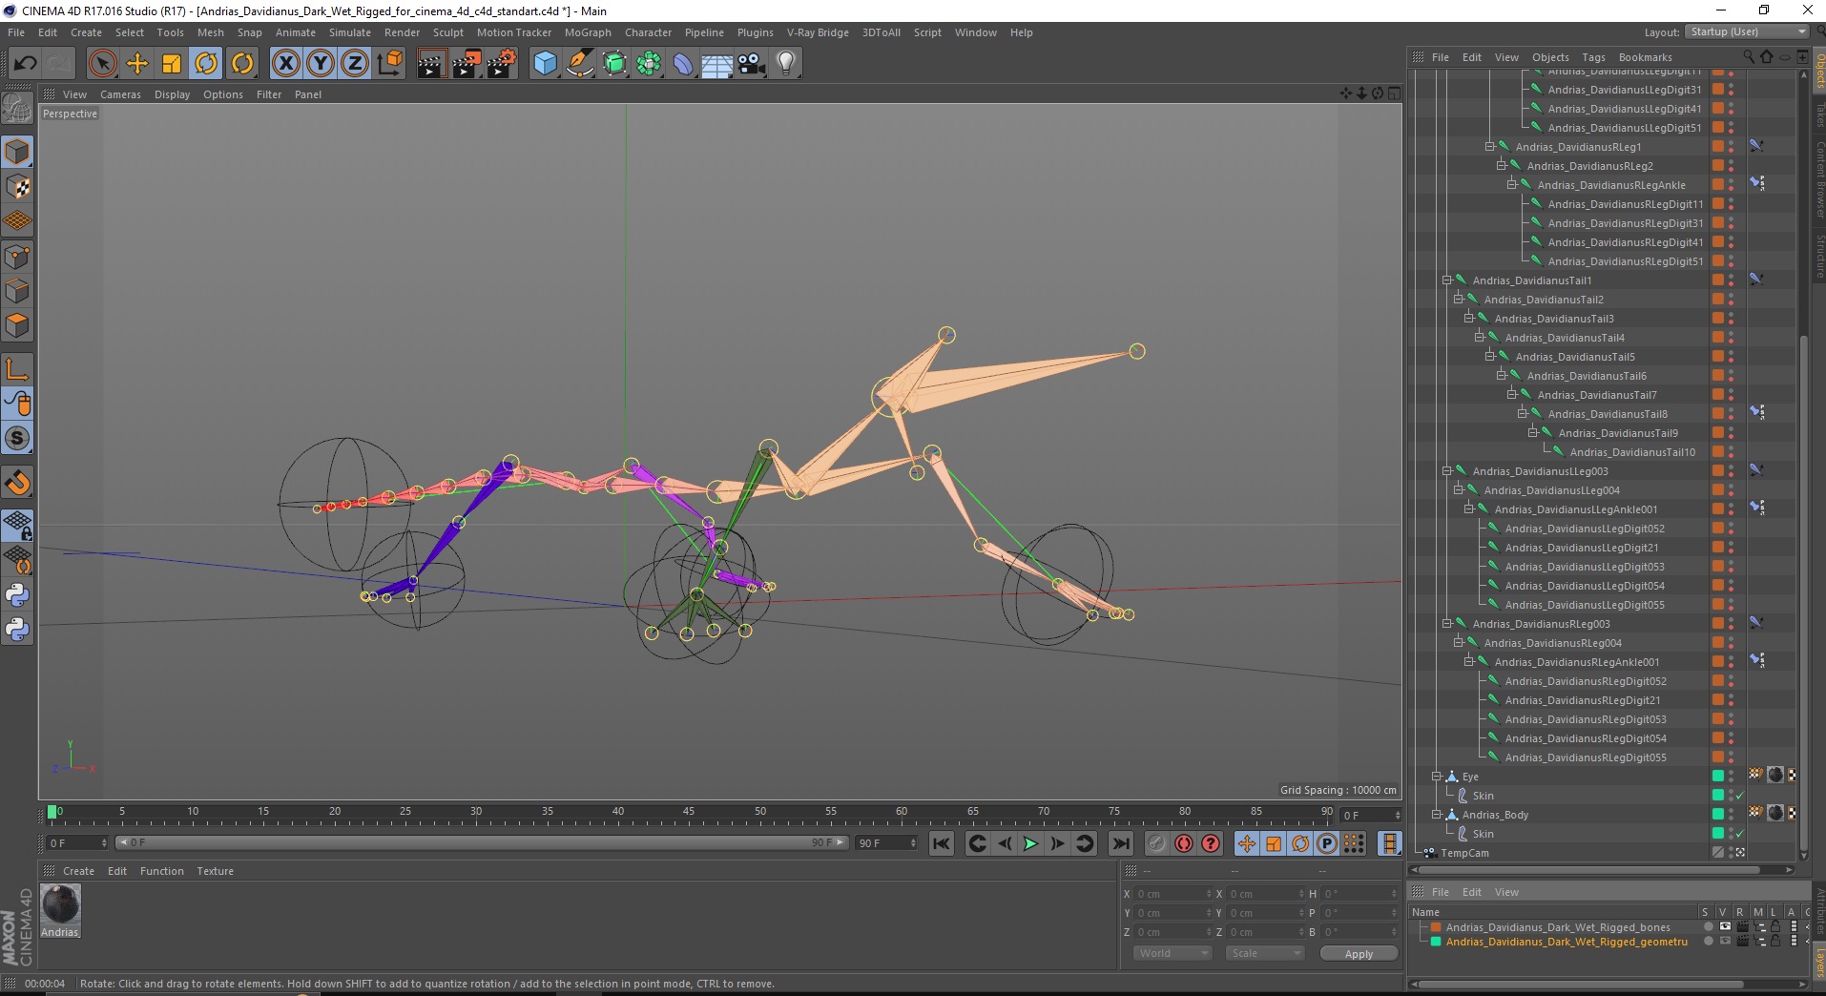Toggle layer color of Andrias_Body
Screen dimensions: 1826x996
(x=1717, y=814)
